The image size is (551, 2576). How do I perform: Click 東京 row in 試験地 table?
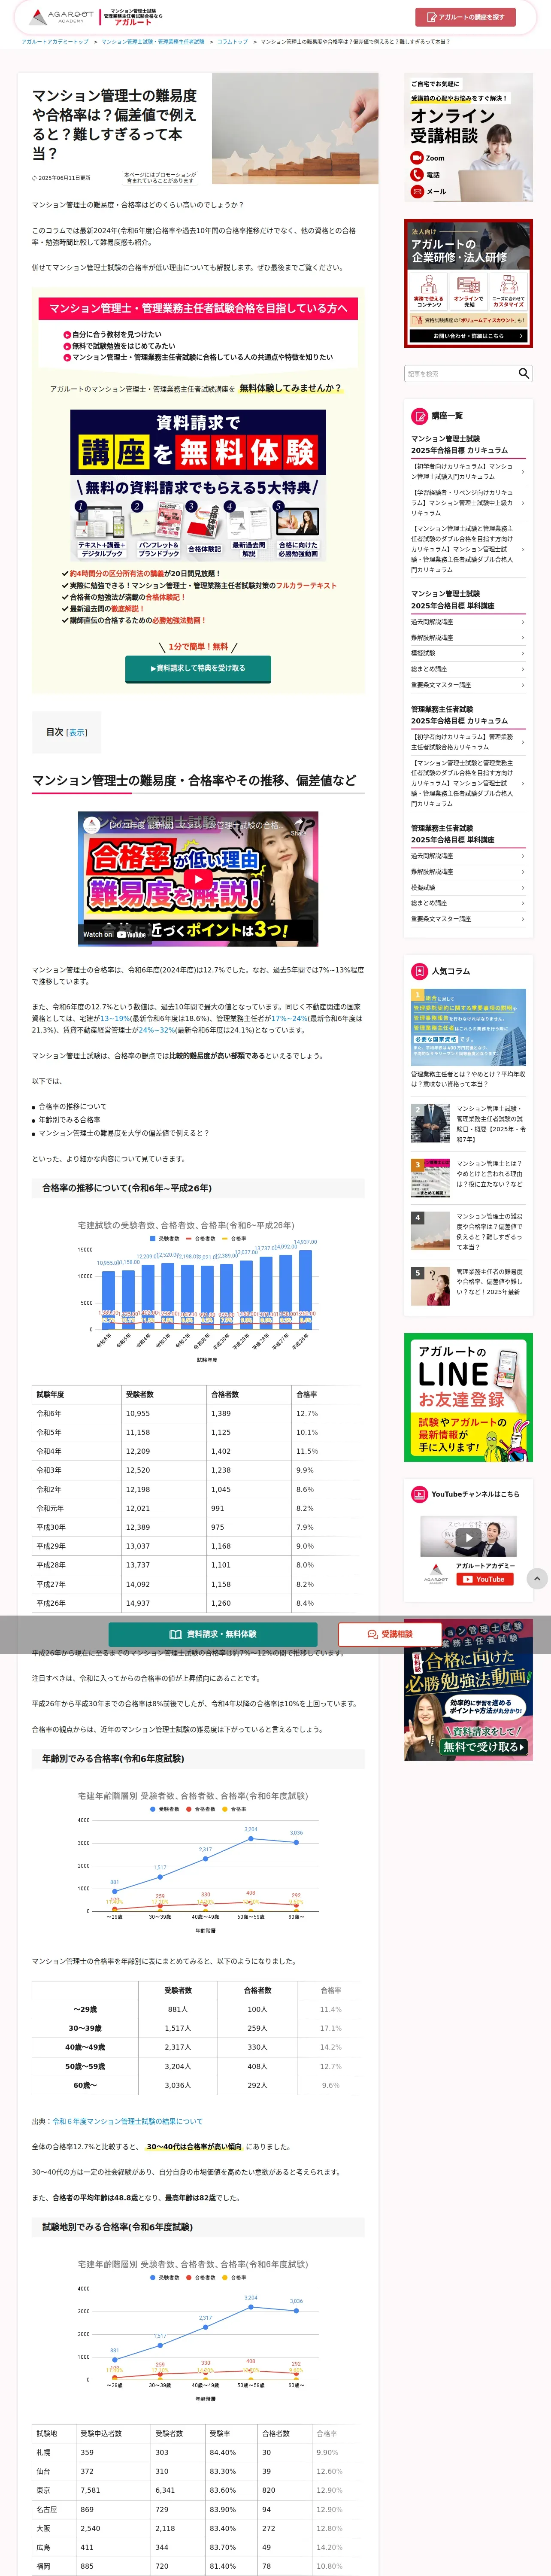click(198, 2490)
